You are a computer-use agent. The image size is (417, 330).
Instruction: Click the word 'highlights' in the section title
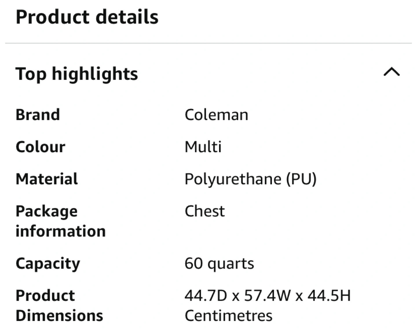pyautogui.click(x=95, y=74)
